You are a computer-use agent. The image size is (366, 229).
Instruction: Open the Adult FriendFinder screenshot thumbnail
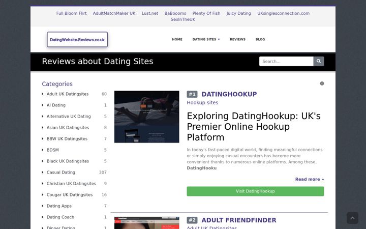[x=147, y=223]
